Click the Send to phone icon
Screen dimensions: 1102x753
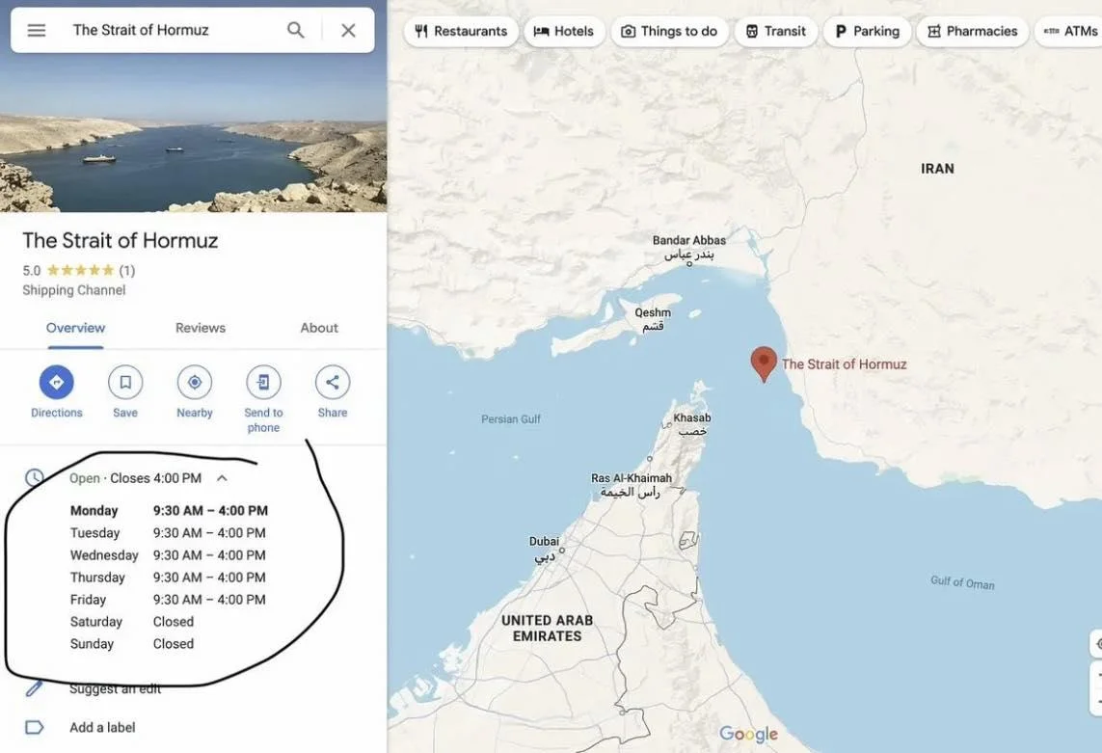pos(263,382)
